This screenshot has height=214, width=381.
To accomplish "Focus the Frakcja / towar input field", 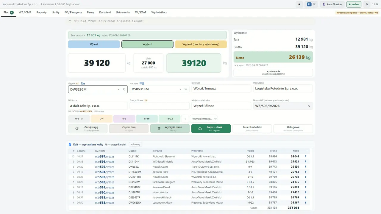I will tap(160, 106).
